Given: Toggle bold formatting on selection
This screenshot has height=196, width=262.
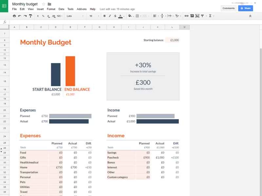Looking at the screenshot, I should [x=105, y=16].
